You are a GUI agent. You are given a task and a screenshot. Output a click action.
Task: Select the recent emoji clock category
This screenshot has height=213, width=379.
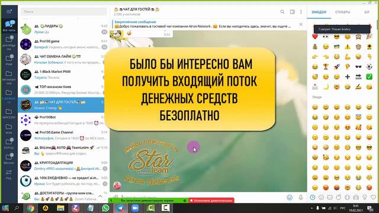click(313, 197)
